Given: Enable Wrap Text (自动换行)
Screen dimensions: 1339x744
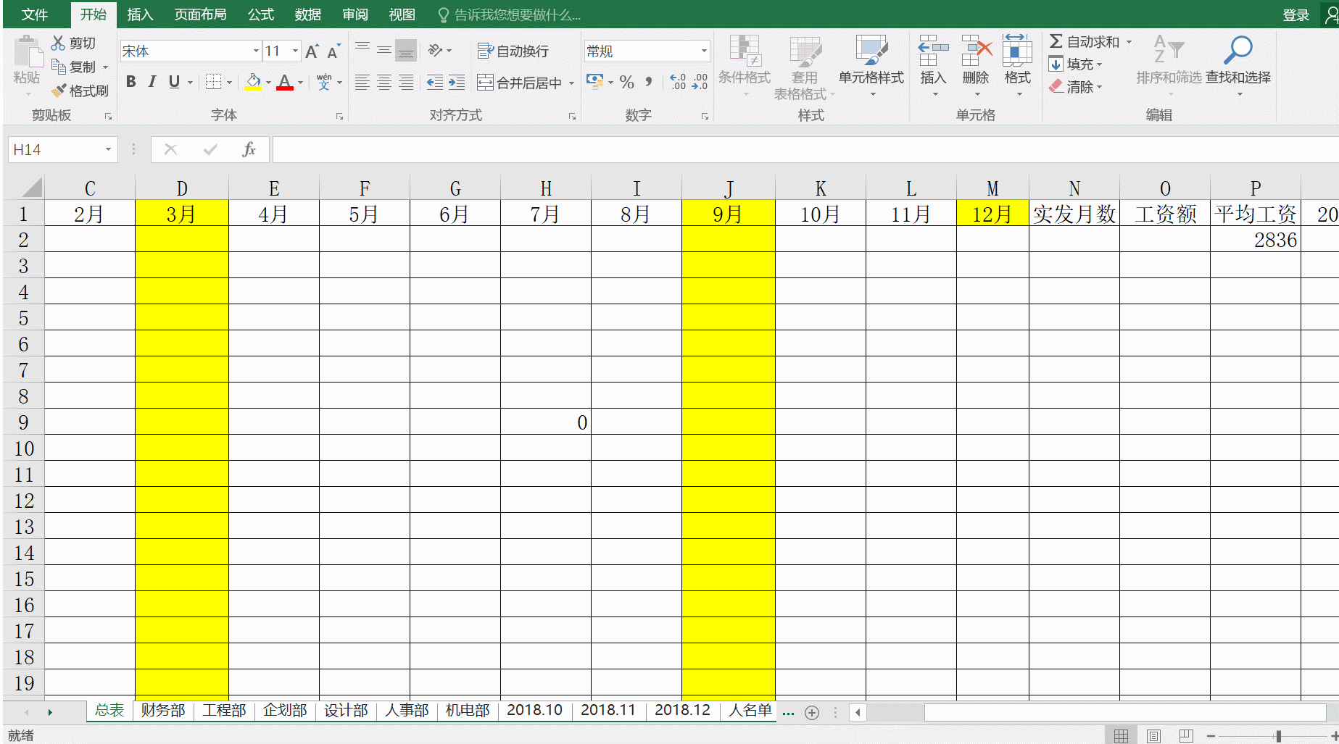Looking at the screenshot, I should point(513,51).
